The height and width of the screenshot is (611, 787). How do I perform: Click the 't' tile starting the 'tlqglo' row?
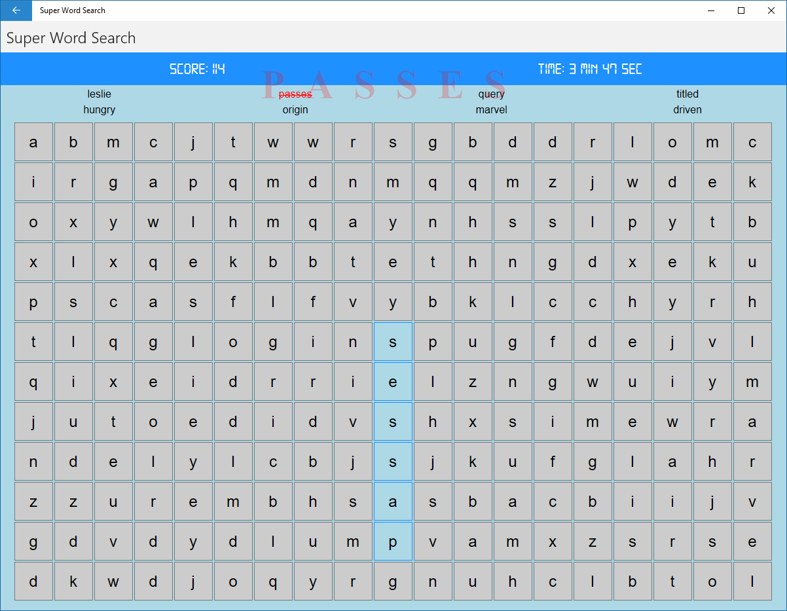(x=33, y=342)
